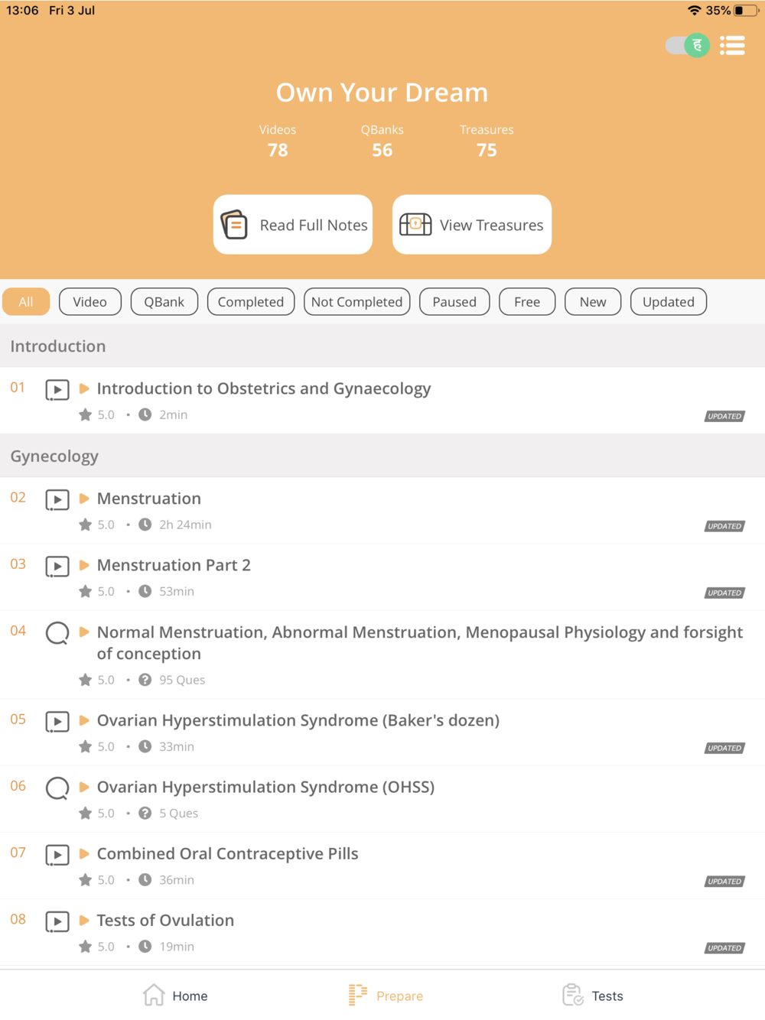Select the Video filter chip
The height and width of the screenshot is (1020, 765).
pos(90,302)
